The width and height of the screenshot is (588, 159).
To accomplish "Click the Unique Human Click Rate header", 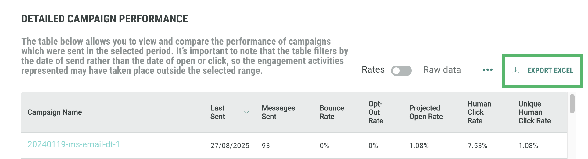I will point(534,112).
